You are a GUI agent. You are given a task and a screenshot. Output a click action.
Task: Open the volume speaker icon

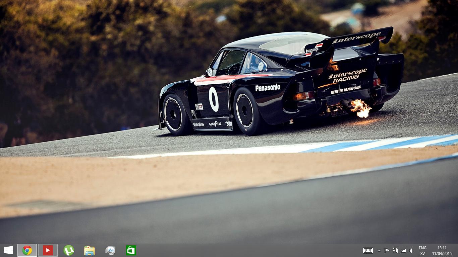[411, 250]
